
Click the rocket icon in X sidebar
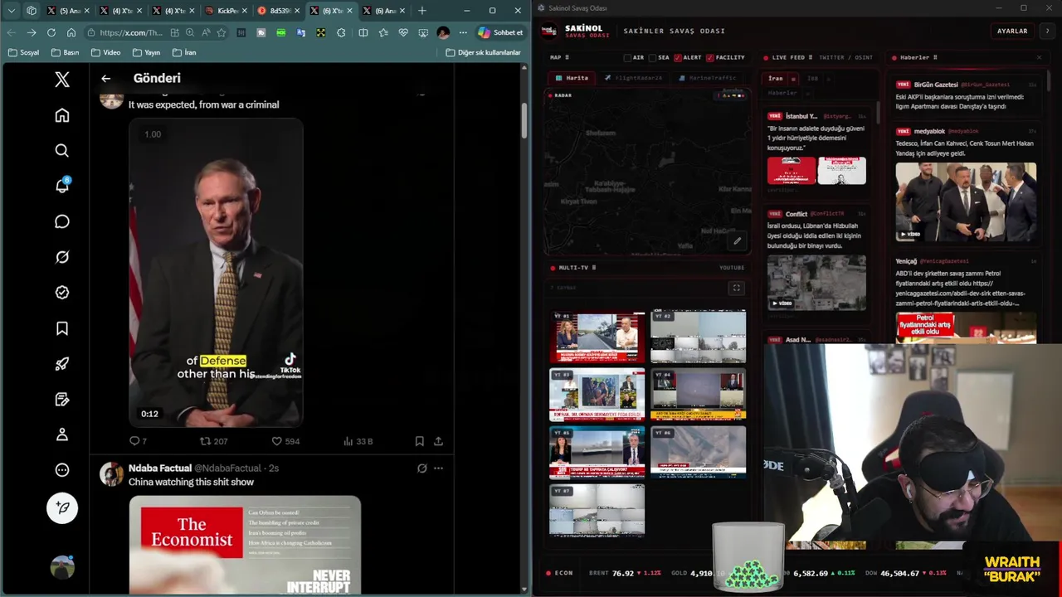pos(62,364)
